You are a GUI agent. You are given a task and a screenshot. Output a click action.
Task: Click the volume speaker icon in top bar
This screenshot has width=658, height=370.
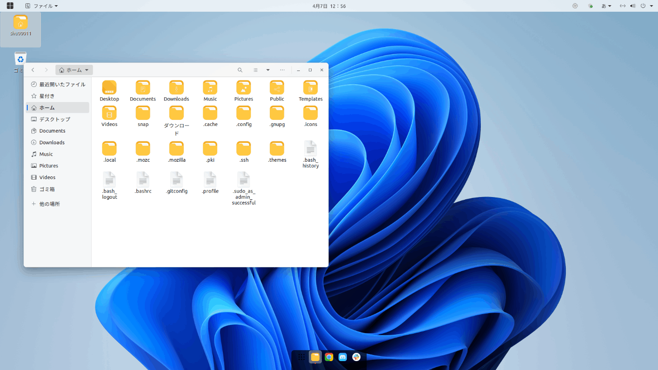click(x=633, y=6)
